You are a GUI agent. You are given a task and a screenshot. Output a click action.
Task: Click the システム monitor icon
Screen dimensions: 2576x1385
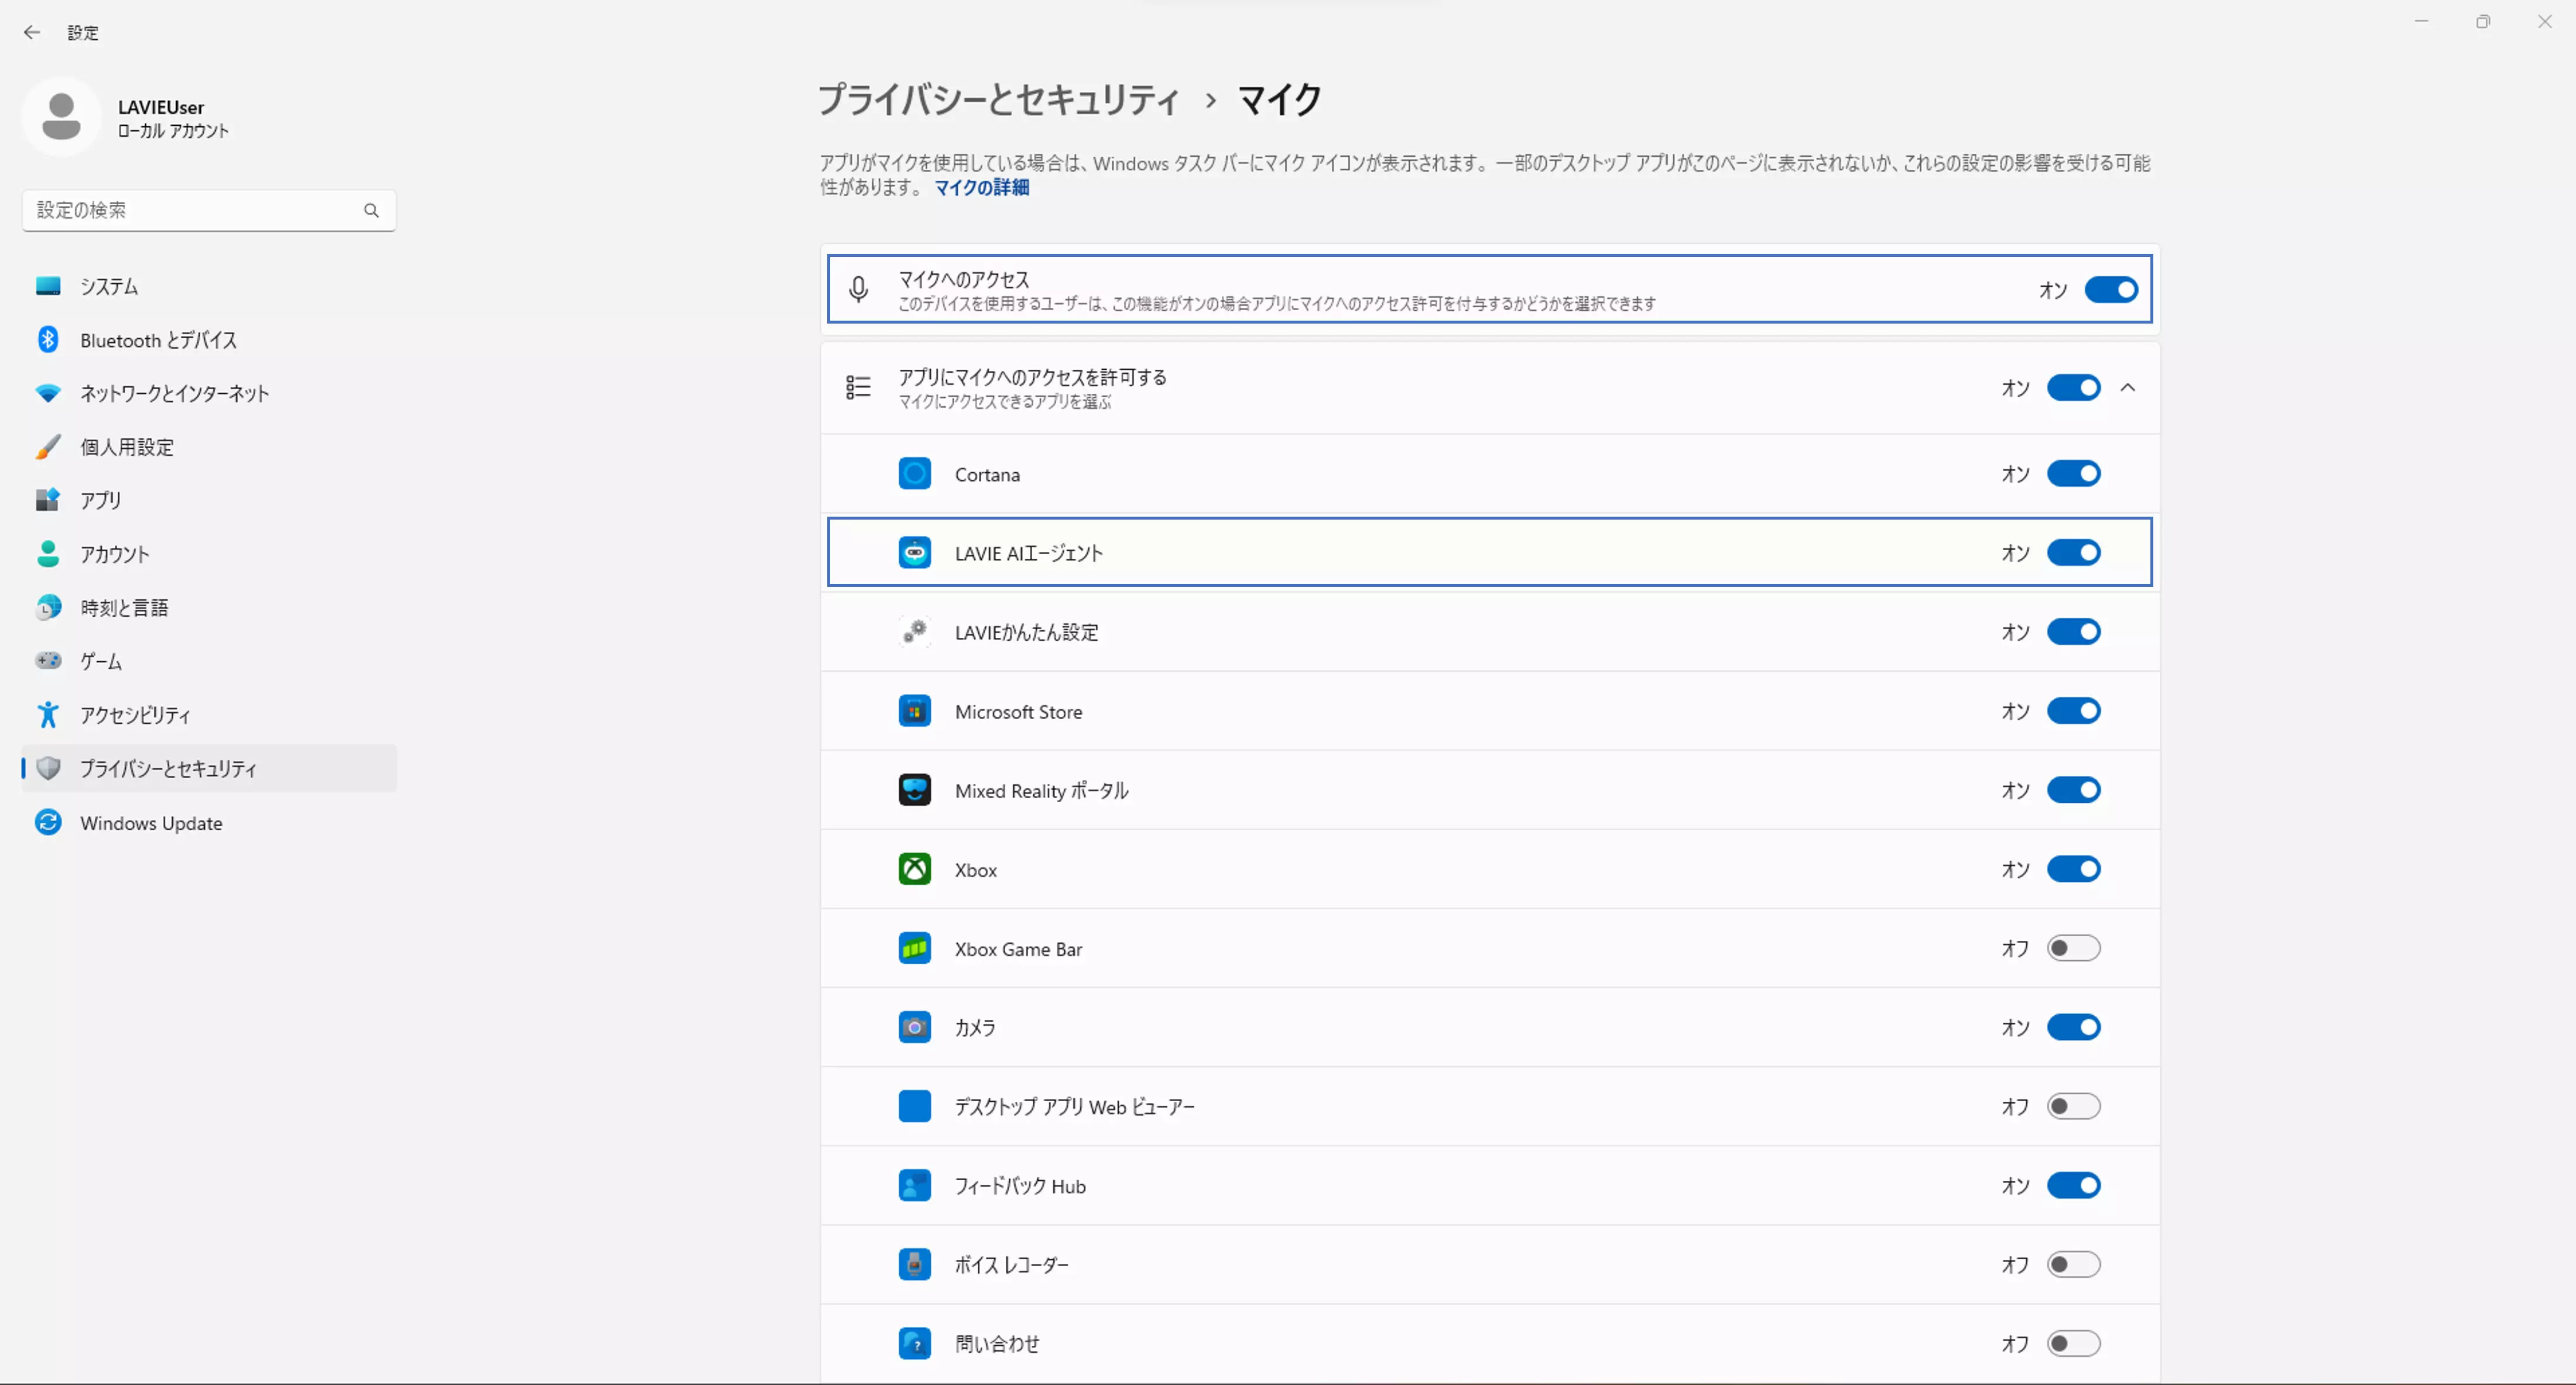coord(48,286)
